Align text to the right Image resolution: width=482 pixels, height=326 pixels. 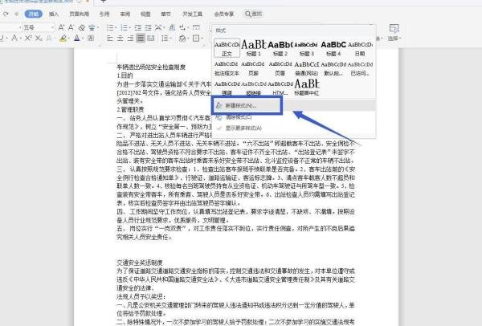(130, 39)
